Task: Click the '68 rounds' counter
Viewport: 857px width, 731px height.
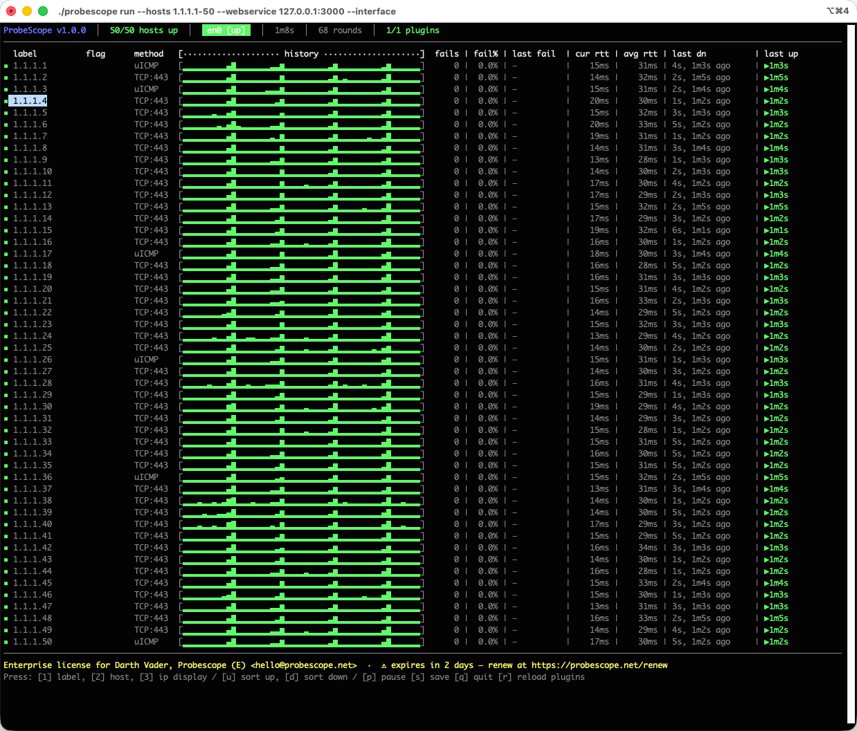Action: tap(340, 30)
